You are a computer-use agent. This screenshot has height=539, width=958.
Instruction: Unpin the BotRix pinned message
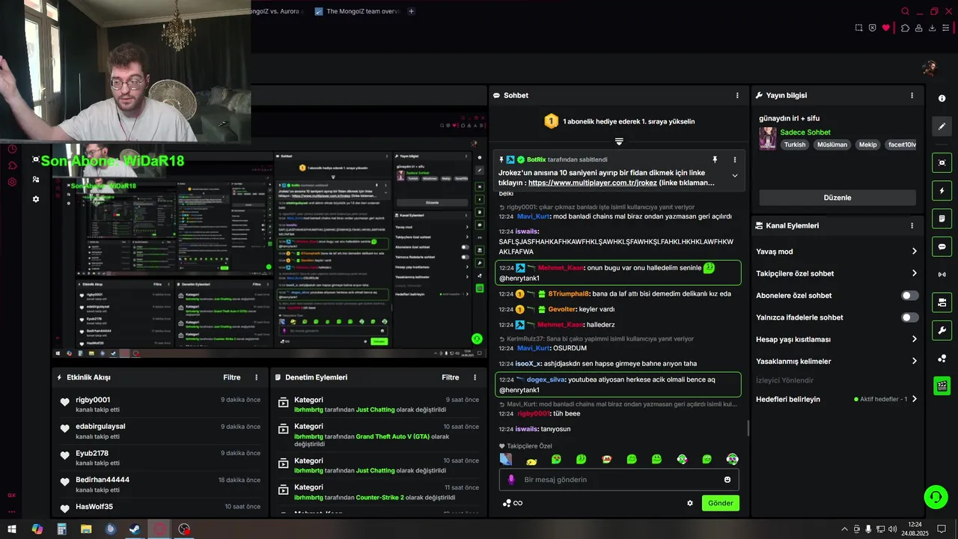pos(715,159)
